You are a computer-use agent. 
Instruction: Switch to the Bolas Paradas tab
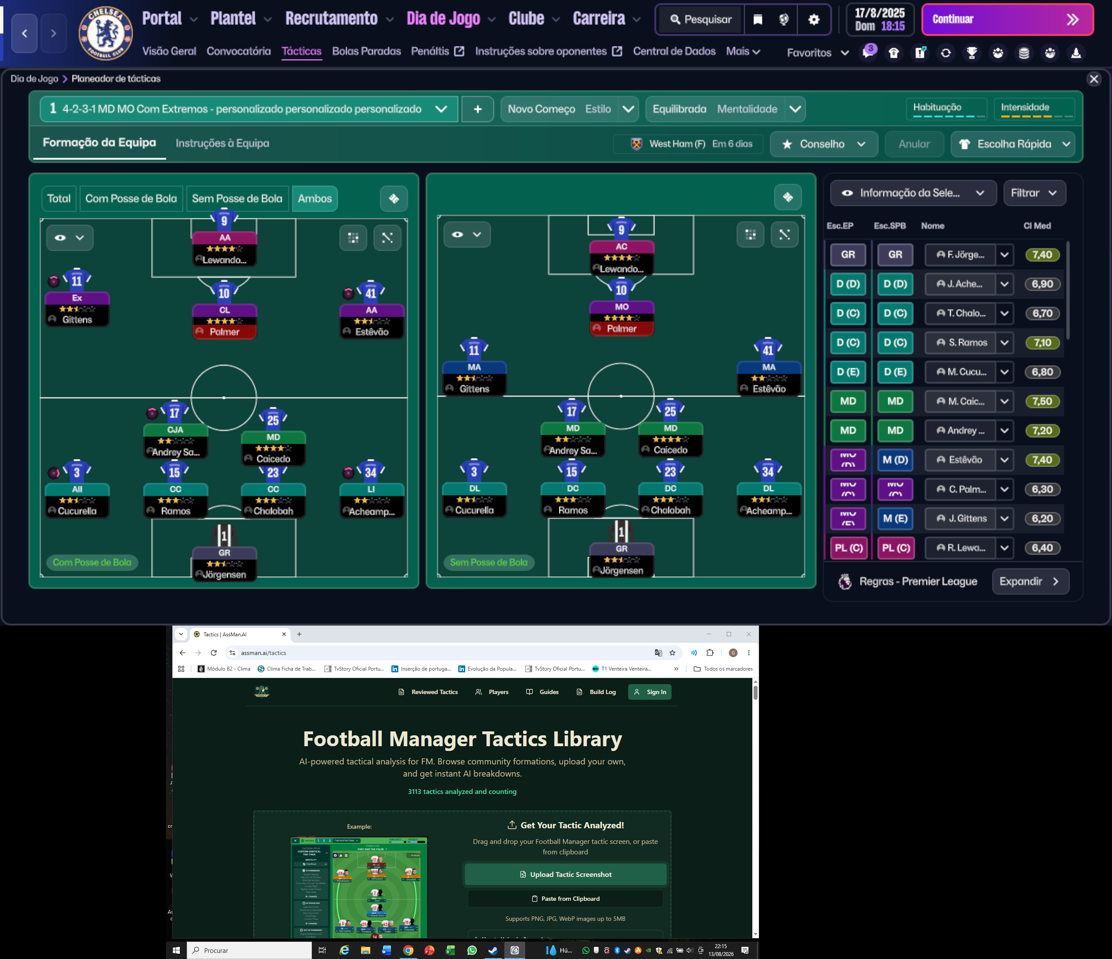coord(366,52)
